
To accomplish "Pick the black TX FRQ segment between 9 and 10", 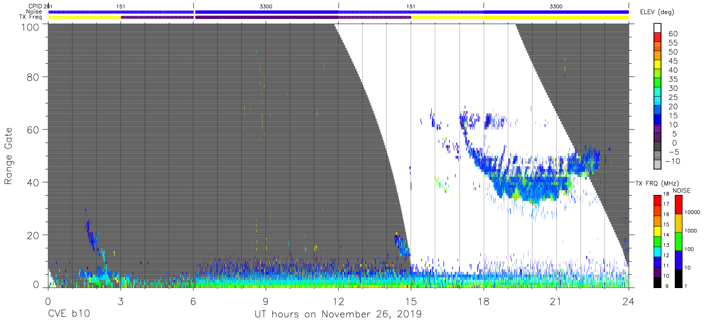I will (x=656, y=281).
